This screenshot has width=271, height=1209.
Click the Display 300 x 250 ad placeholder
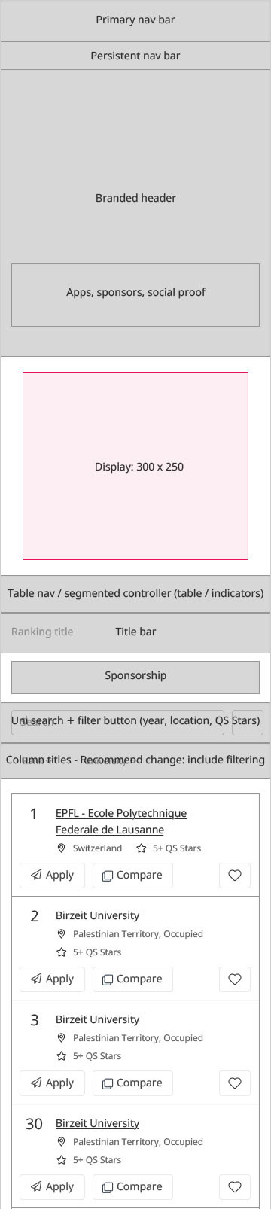pyautogui.click(x=135, y=466)
